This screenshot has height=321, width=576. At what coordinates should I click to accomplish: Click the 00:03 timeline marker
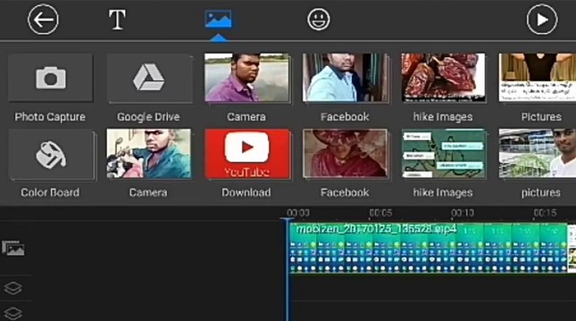point(298,213)
